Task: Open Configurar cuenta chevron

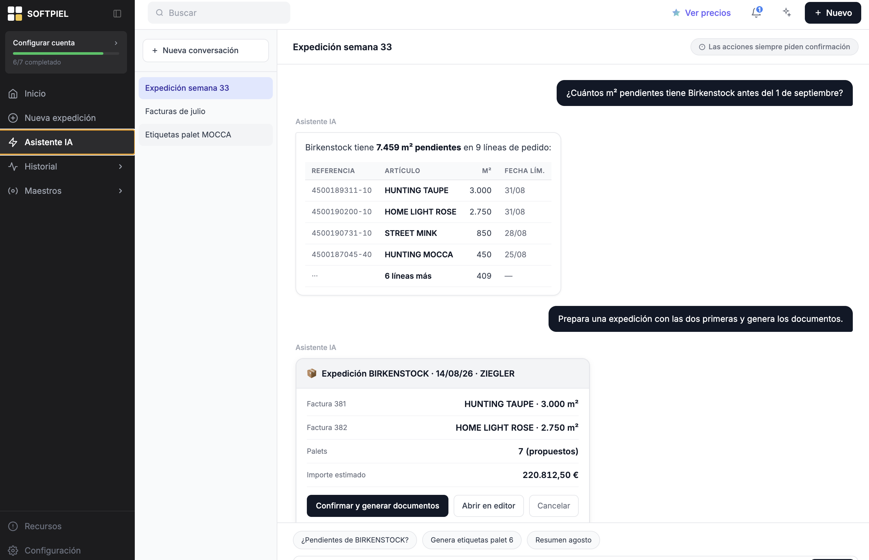Action: [116, 43]
